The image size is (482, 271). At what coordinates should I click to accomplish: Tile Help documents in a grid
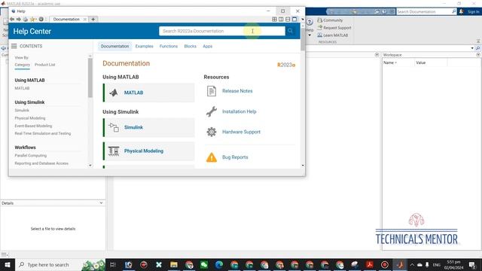coord(274,19)
